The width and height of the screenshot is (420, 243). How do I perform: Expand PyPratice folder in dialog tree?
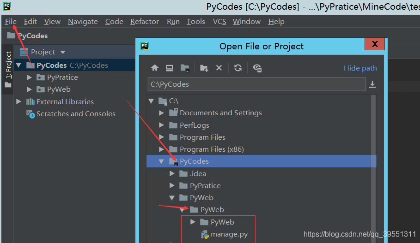pyautogui.click(x=172, y=185)
